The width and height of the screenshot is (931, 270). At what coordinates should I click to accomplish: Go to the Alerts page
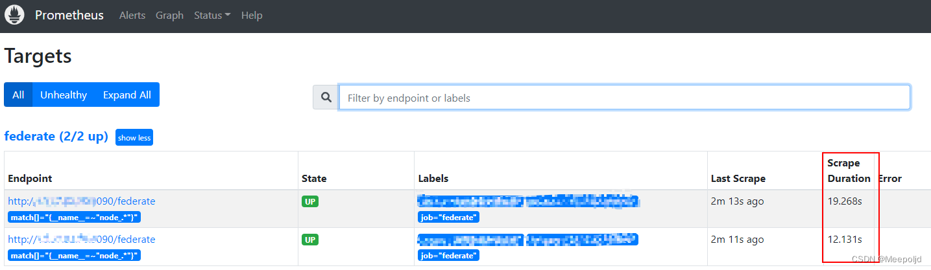tap(132, 16)
